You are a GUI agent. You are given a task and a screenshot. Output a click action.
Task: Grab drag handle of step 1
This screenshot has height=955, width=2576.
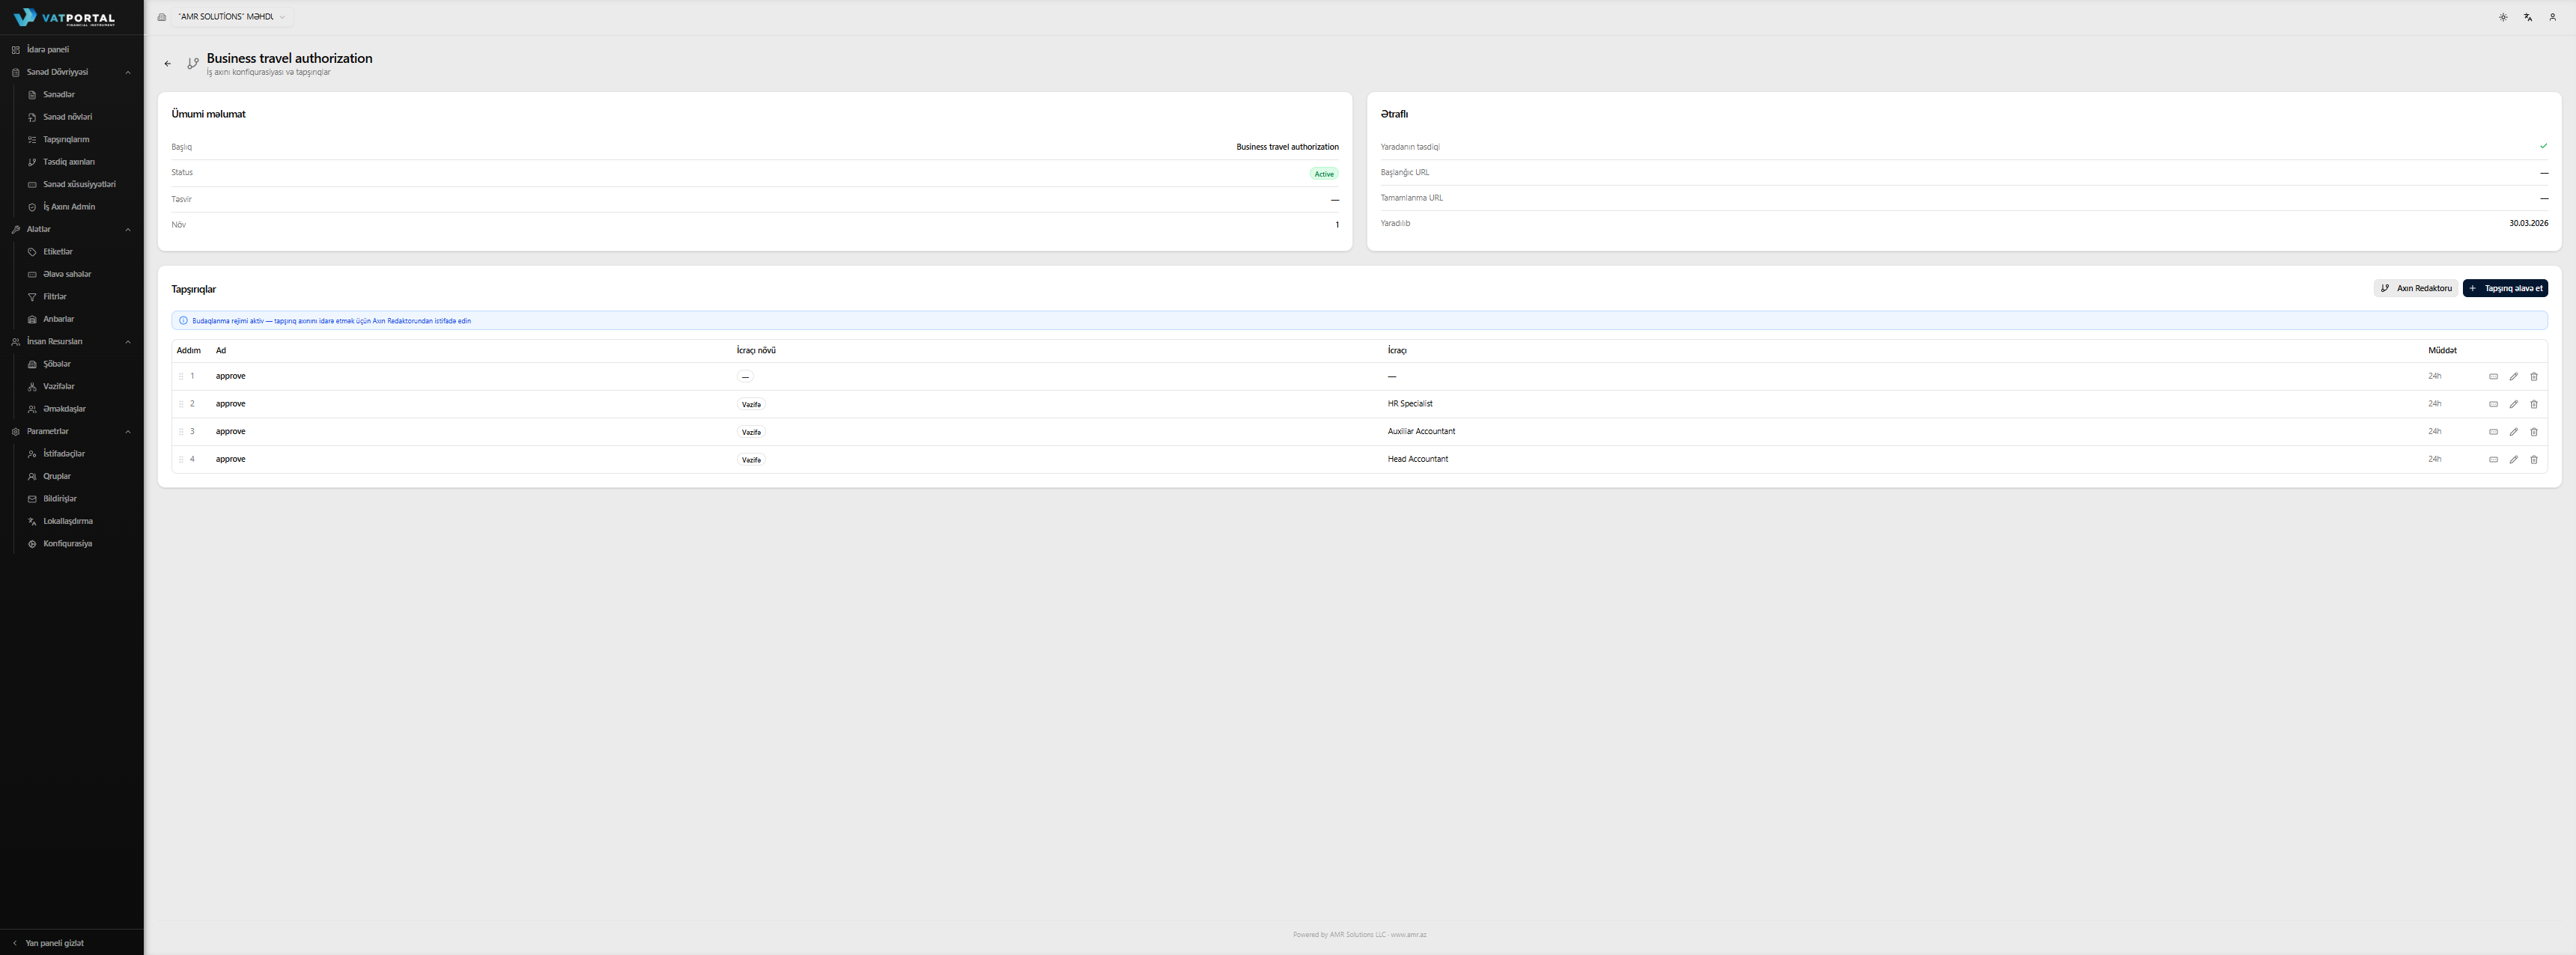pyautogui.click(x=181, y=376)
